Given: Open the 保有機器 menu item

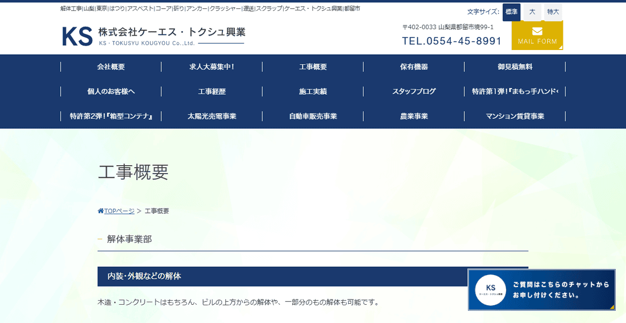Looking at the screenshot, I should 413,66.
